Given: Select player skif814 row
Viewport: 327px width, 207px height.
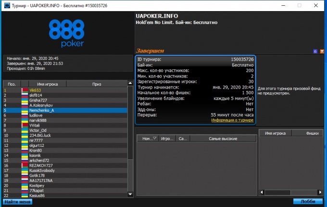Looking at the screenshot, I should [x=65, y=95].
